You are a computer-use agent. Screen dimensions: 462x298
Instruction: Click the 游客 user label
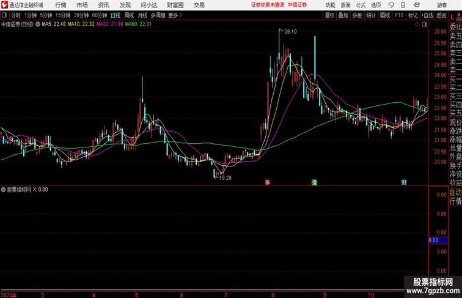click(442, 5)
